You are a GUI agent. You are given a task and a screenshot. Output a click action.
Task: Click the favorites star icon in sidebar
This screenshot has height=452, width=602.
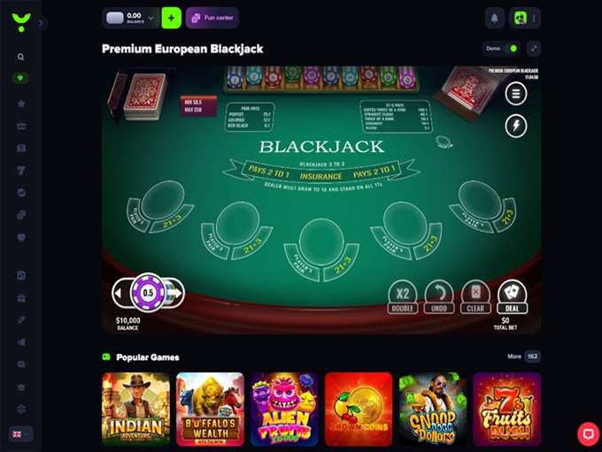[x=21, y=103]
